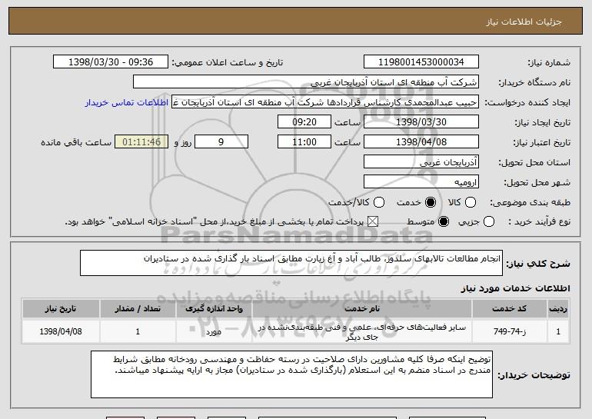This screenshot has height=419, width=592.
Task: Toggle the اسناد خزانه اسلامی payment checkbox
Action: coord(373,221)
